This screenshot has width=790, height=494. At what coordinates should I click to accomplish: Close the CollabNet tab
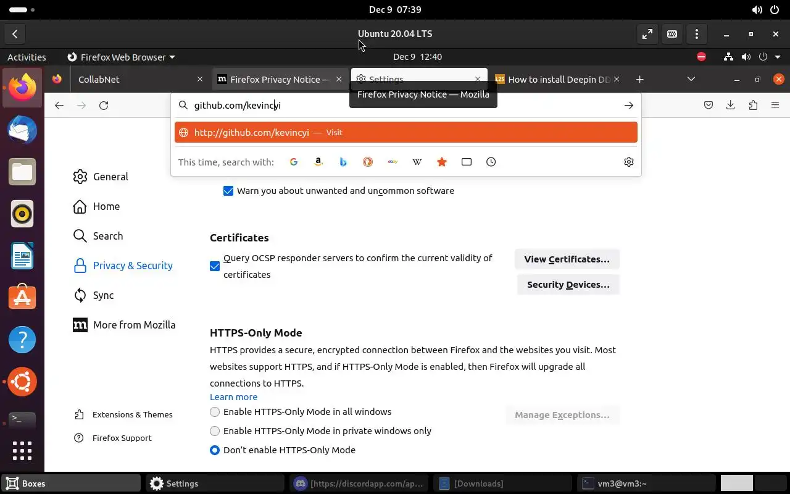[199, 80]
